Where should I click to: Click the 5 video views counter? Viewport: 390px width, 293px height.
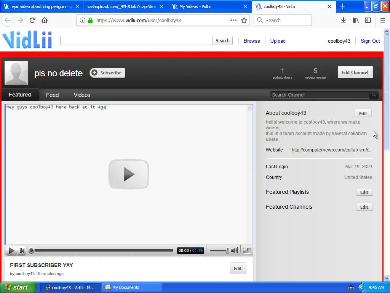point(315,74)
